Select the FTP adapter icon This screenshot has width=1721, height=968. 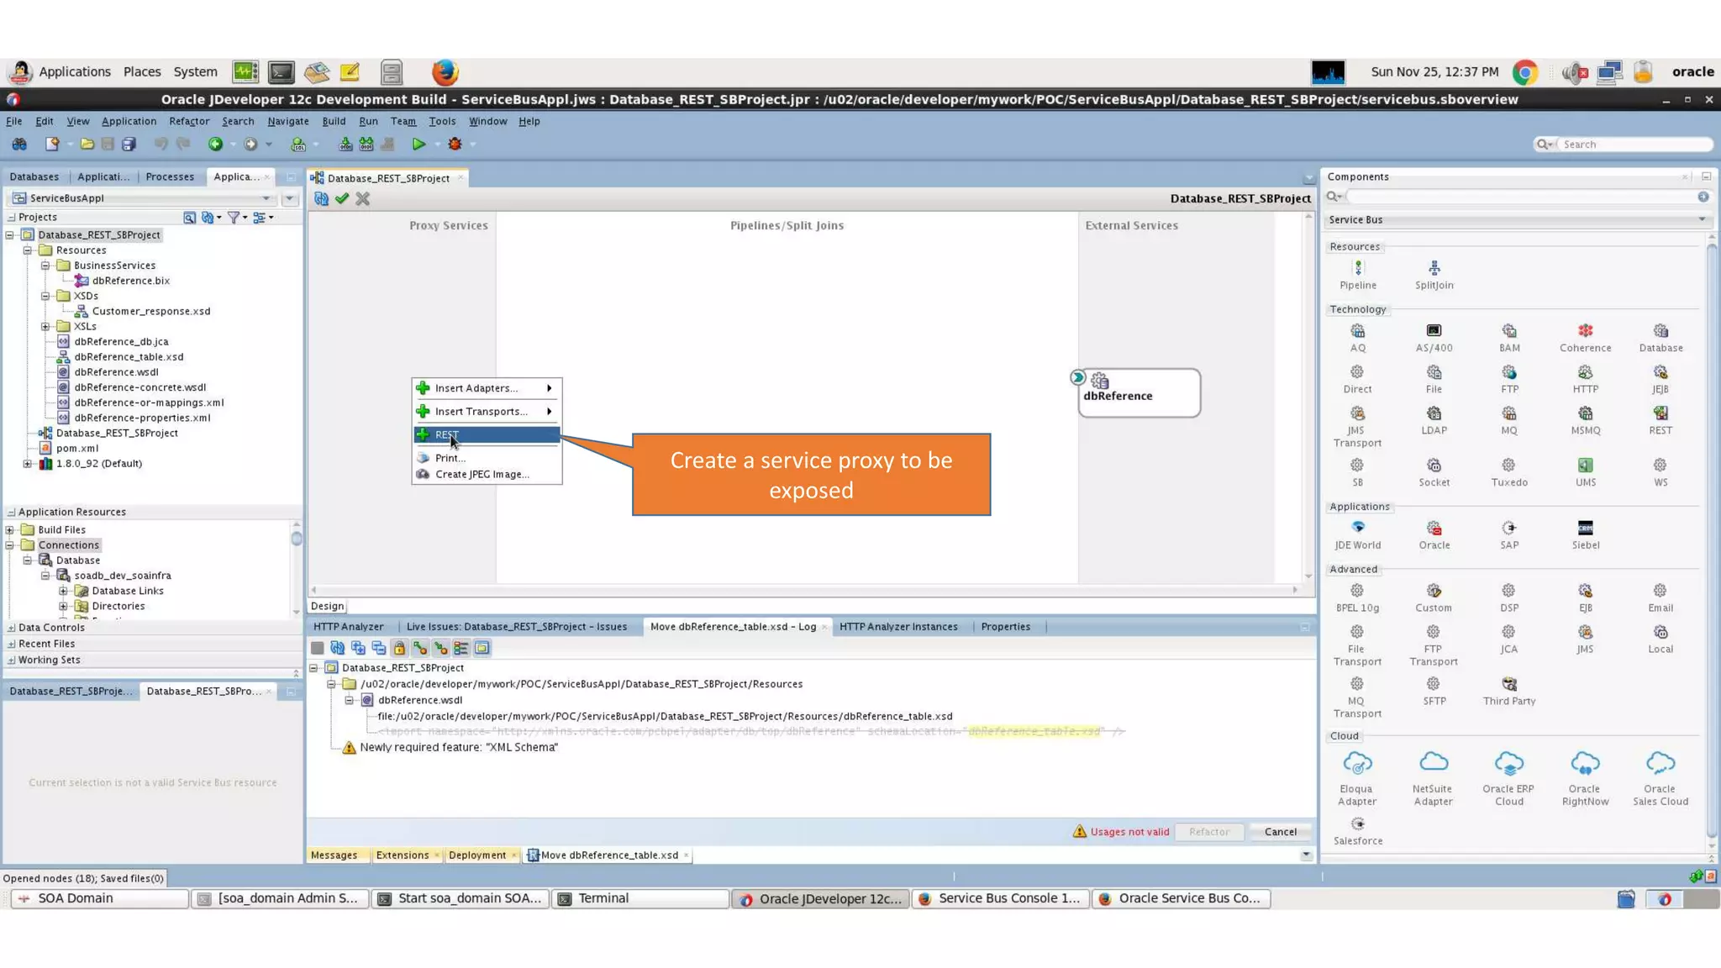[1509, 372]
